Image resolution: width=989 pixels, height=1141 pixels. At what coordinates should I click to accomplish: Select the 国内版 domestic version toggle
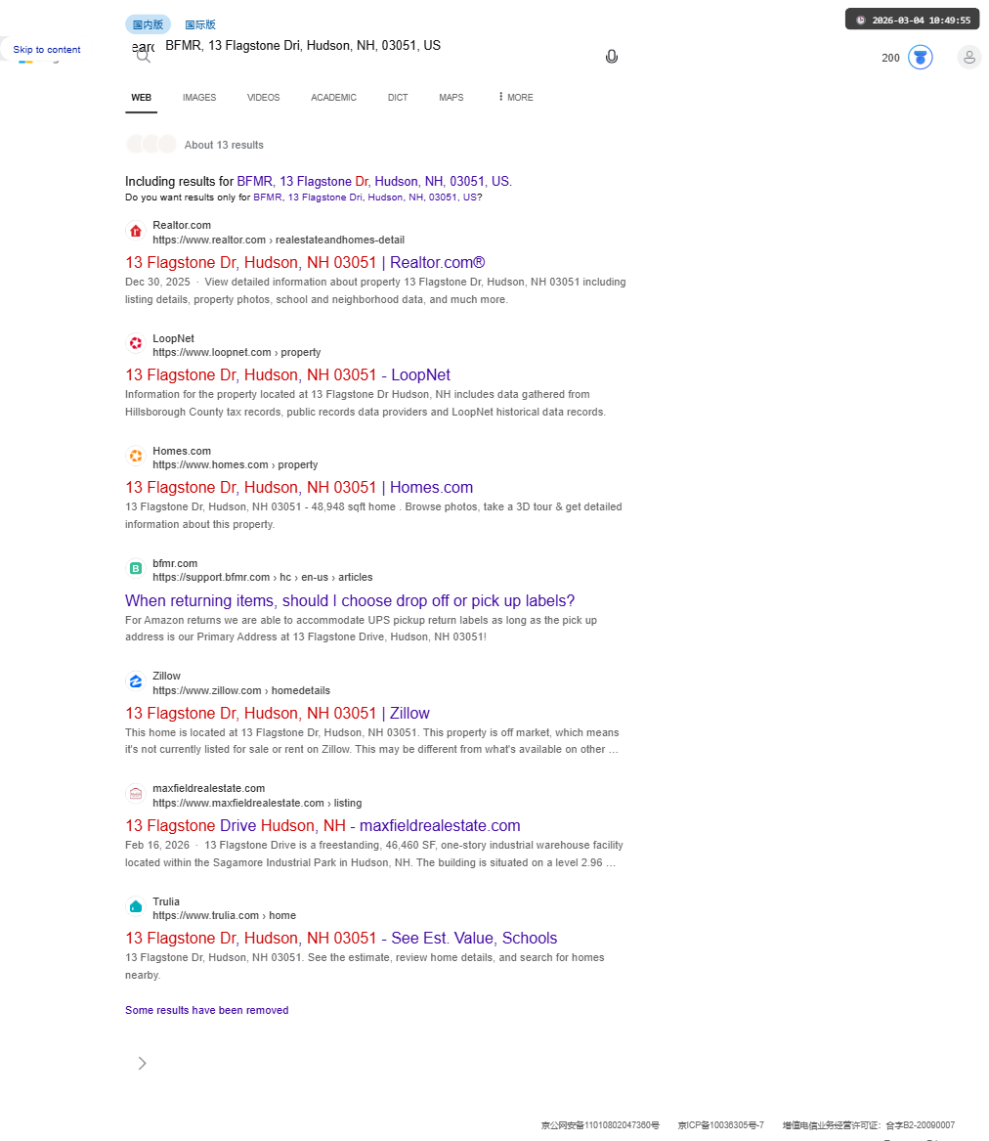[x=148, y=24]
